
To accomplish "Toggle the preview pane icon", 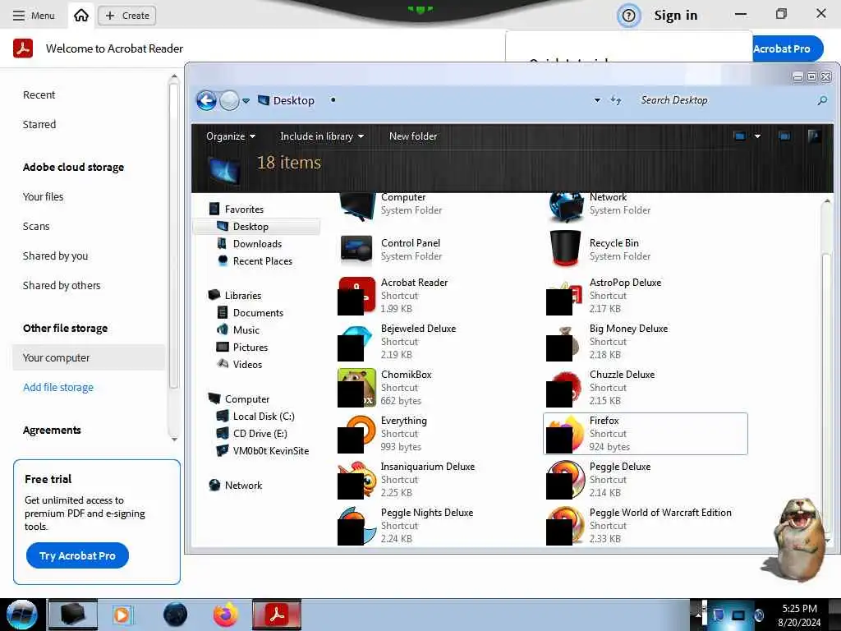I will pos(784,136).
